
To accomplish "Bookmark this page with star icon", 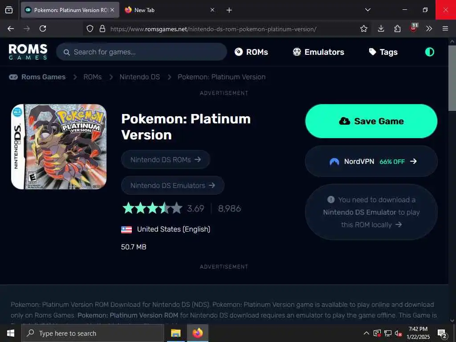I will point(363,28).
